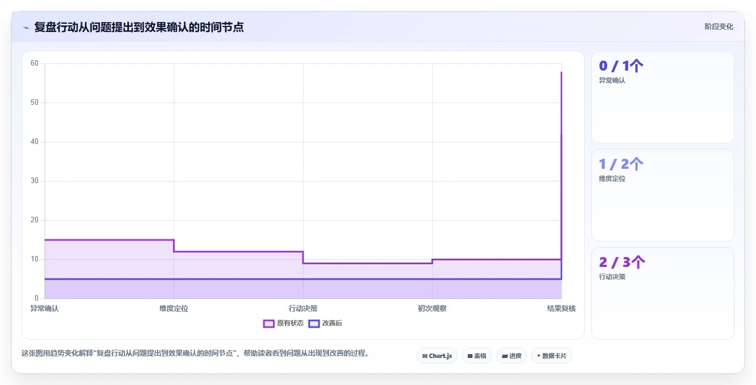This screenshot has height=385, width=756.
Task: Click the 结果复核 x-axis label
Action: pyautogui.click(x=561, y=308)
